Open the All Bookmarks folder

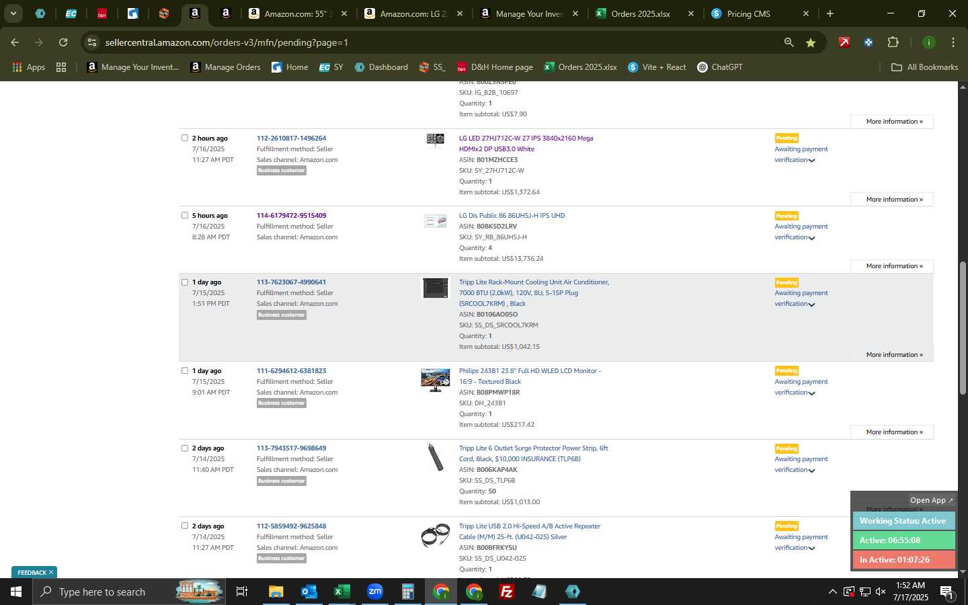924,67
